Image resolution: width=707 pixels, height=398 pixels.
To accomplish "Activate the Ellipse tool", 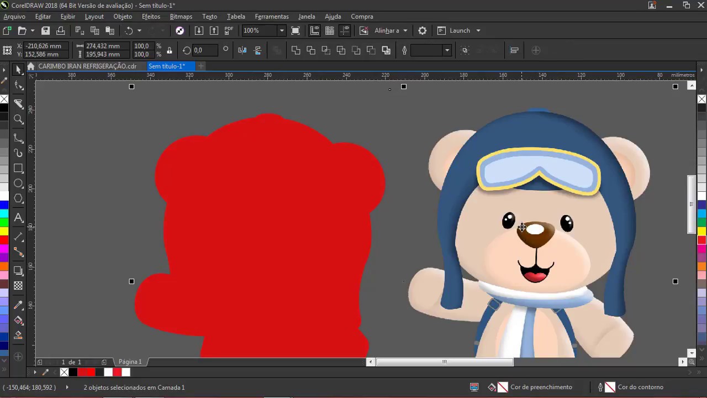I will coord(18,184).
